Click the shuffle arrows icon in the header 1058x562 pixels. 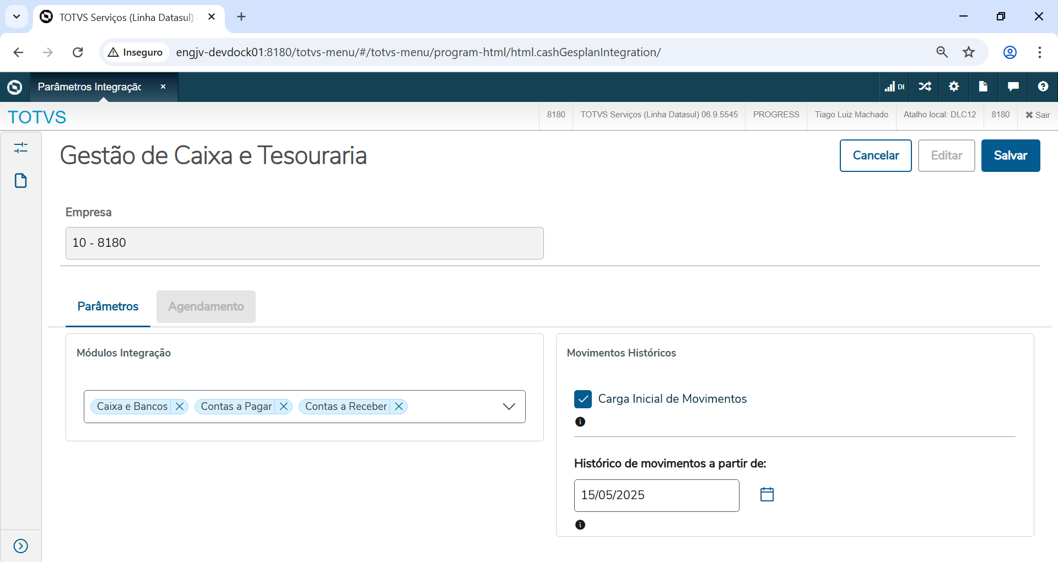pyautogui.click(x=925, y=87)
